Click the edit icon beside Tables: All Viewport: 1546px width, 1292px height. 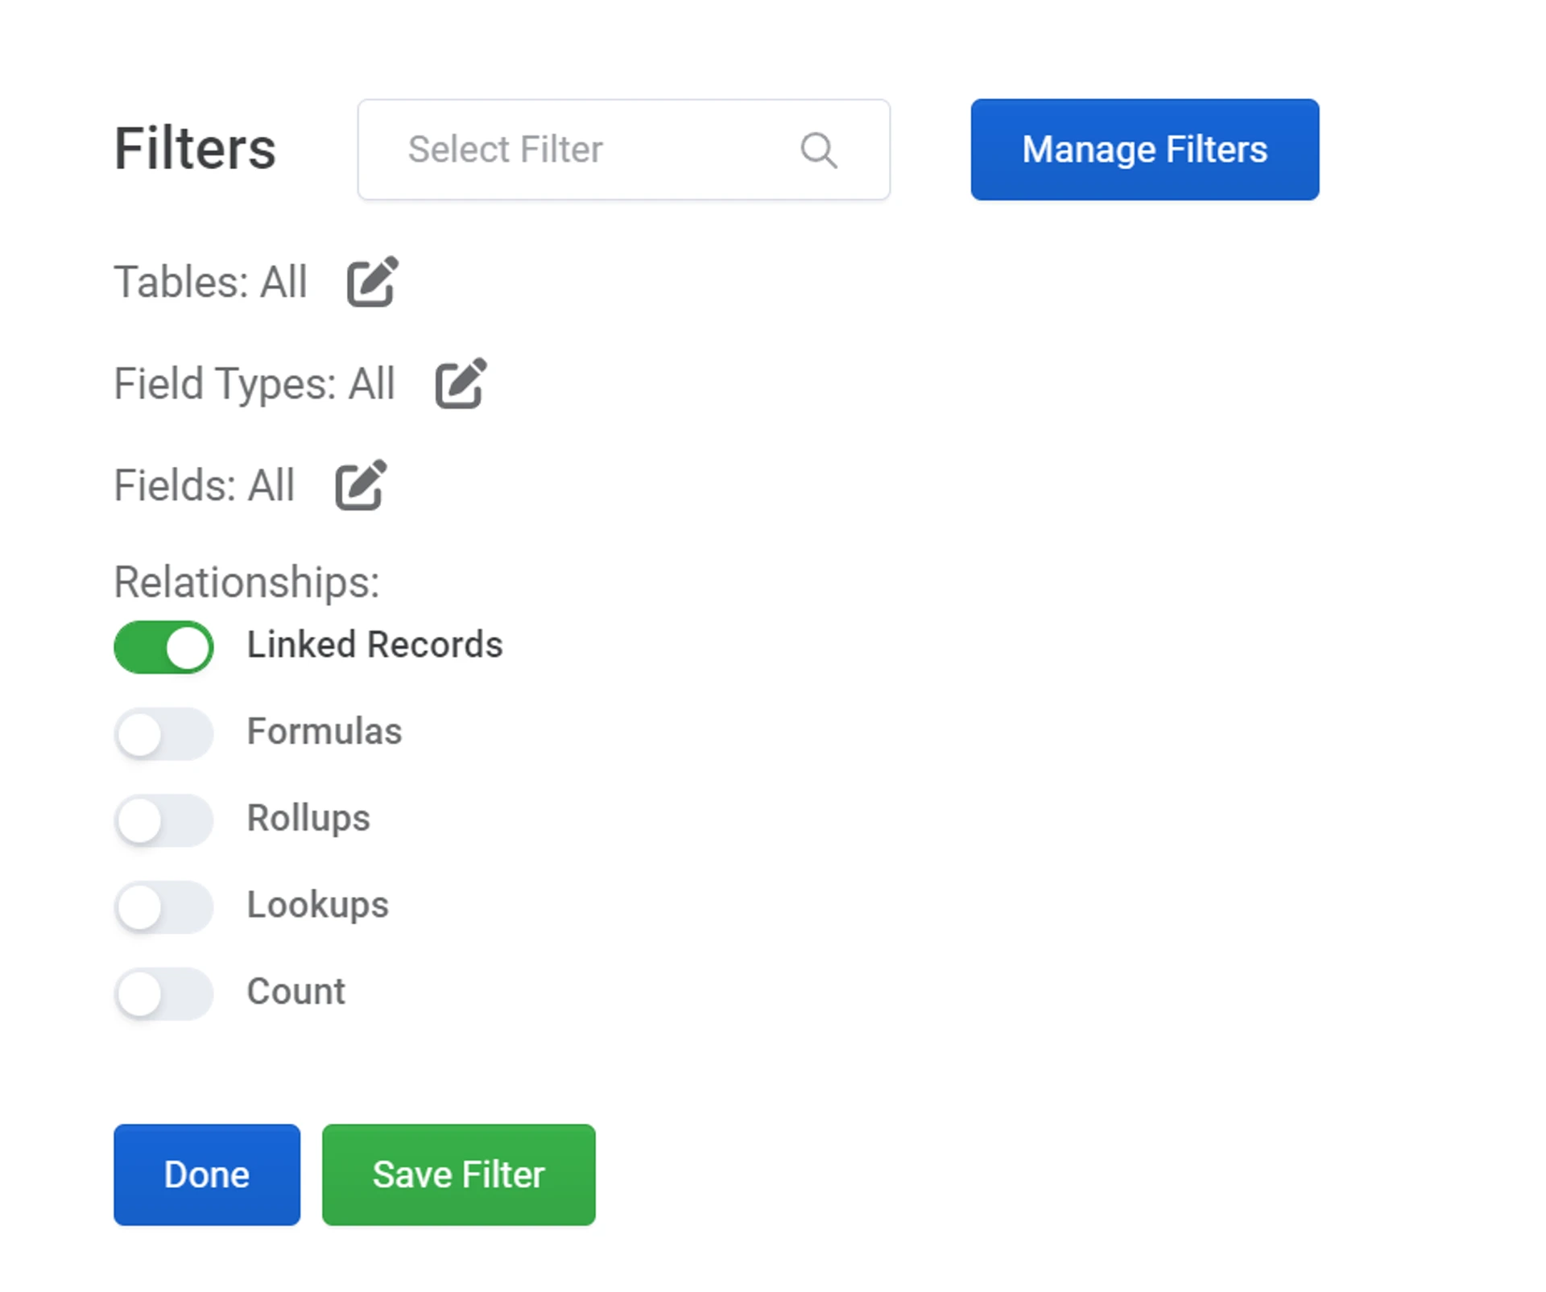pyautogui.click(x=372, y=282)
